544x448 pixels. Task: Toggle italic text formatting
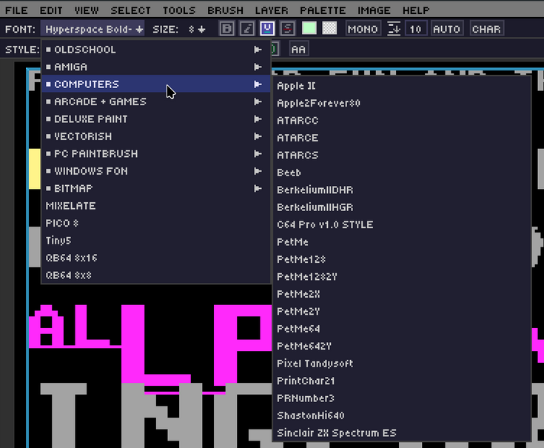(246, 29)
